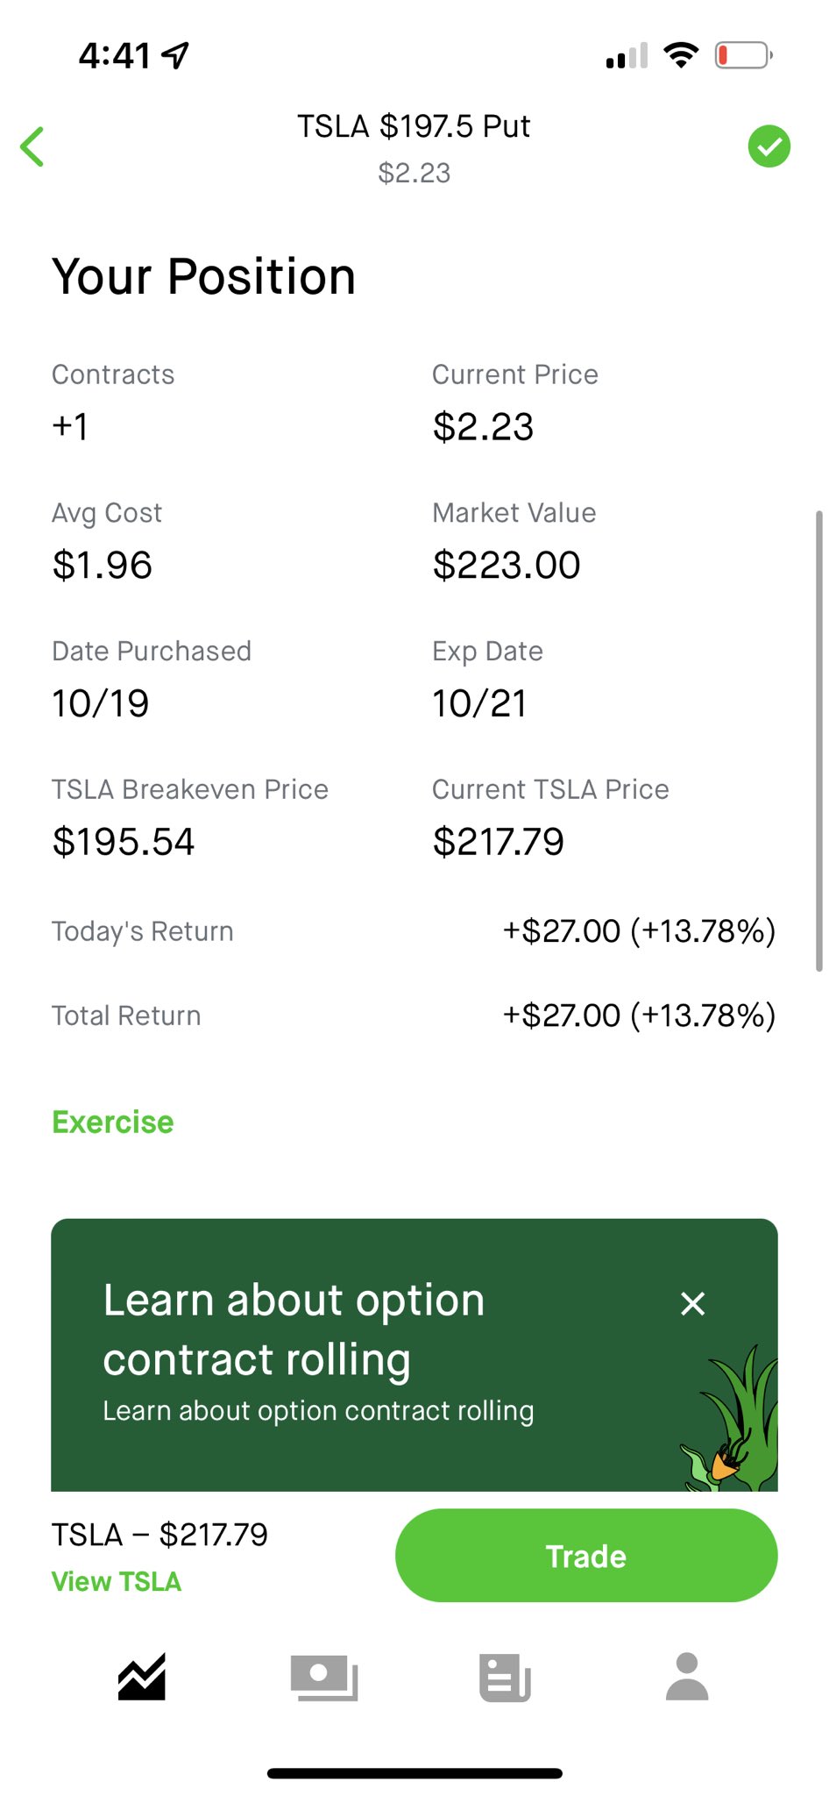The width and height of the screenshot is (829, 1796).
Task: Tap the Today's Return row
Action: [414, 931]
